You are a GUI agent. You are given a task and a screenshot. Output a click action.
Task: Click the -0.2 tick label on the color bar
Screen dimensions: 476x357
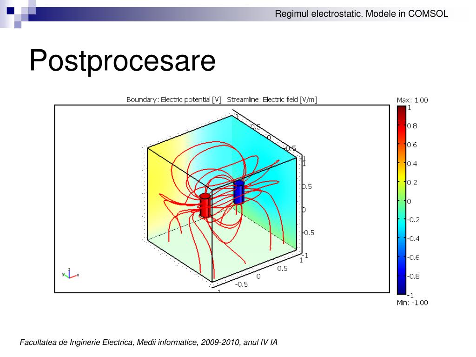coord(413,220)
